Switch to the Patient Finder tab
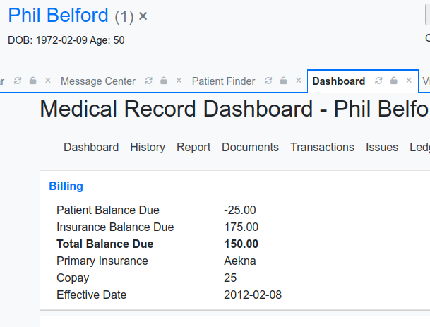 pos(223,81)
